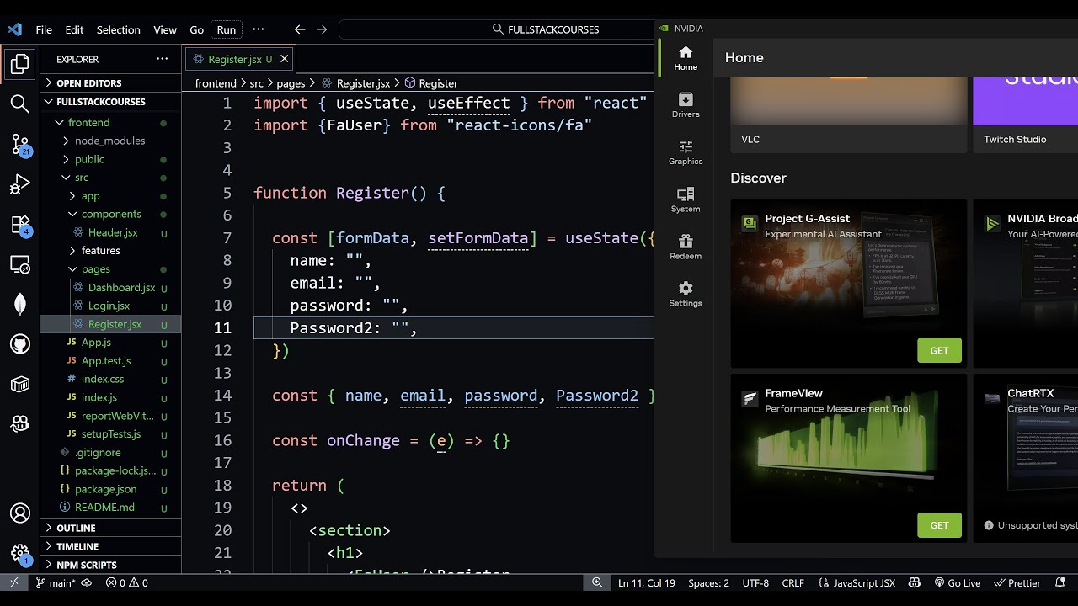Select Home in the NVIDIA app sidebar

[x=686, y=58]
